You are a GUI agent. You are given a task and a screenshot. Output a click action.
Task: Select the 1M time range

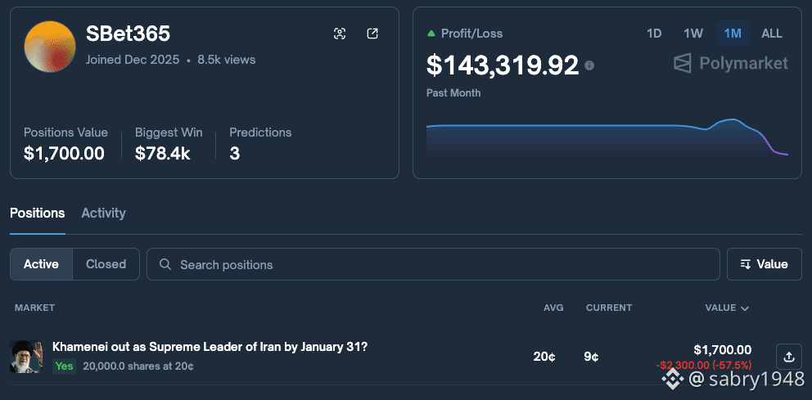[x=732, y=34]
